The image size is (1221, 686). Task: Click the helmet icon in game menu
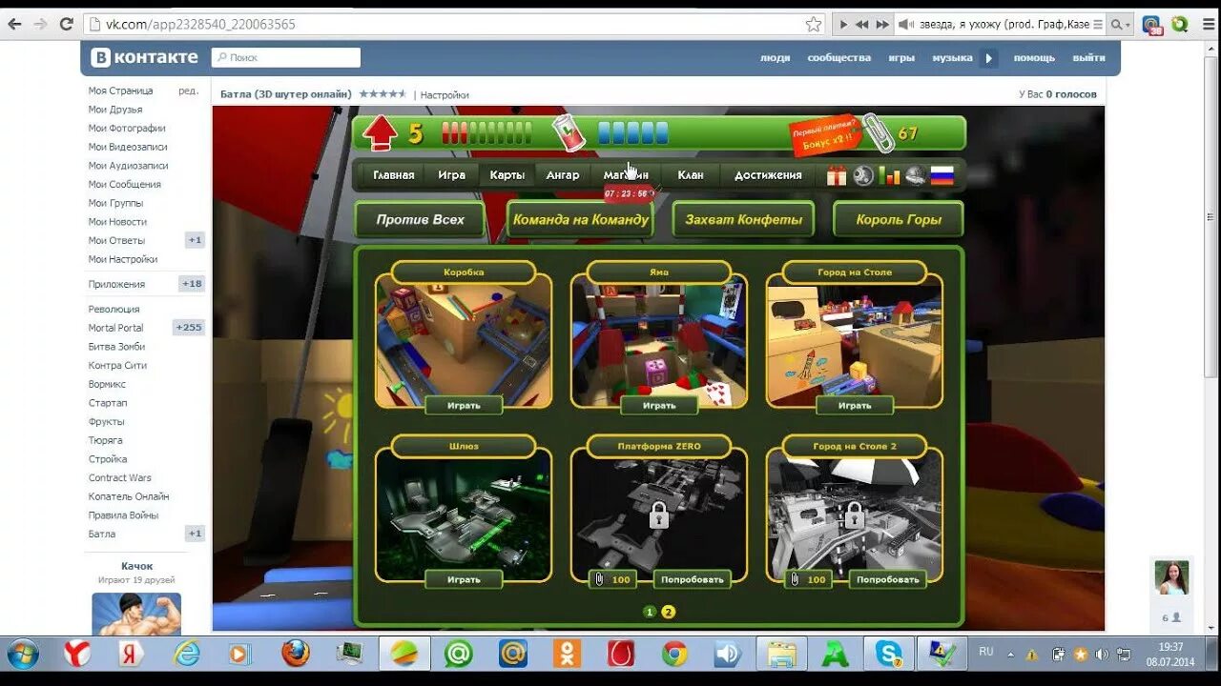(x=916, y=175)
